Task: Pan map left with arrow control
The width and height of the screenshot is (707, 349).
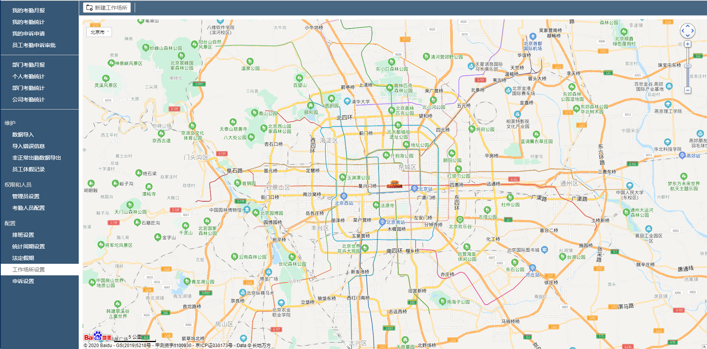Action: 683,31
